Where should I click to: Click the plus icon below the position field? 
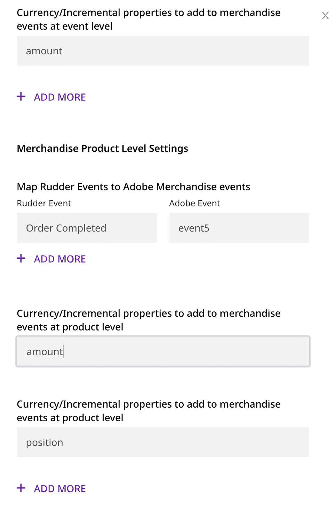tap(21, 488)
